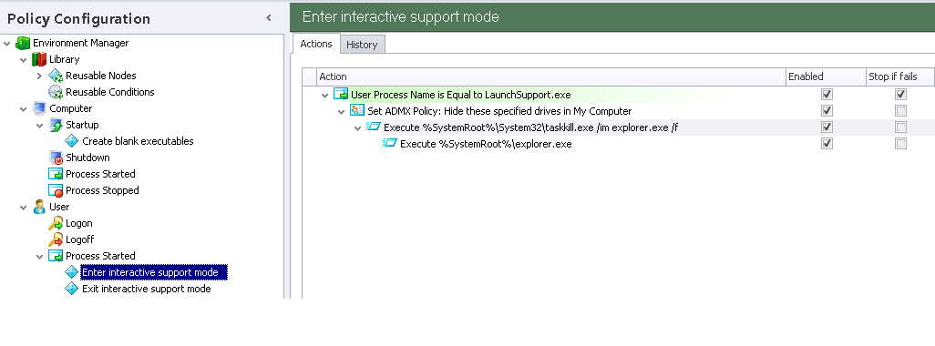The image size is (935, 346).
Task: Click the Environment Manager root icon
Action: [x=23, y=43]
